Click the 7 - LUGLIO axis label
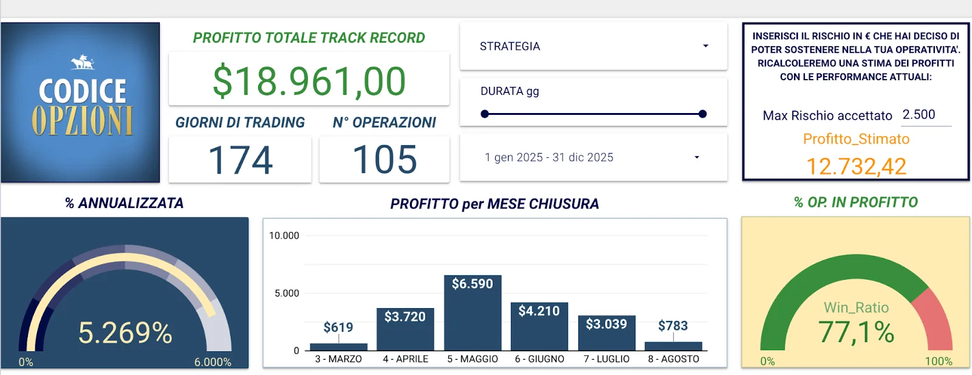This screenshot has height=375, width=972. tap(606, 359)
